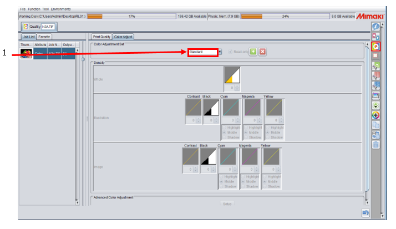Viewport: 396px width, 229px height.
Task: Select Middle for Illustration Magenta
Action: click(246, 133)
